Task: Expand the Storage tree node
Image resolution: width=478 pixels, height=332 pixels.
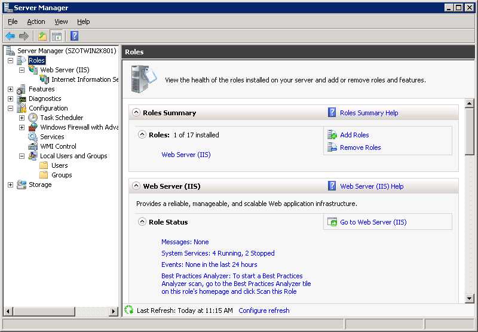Action: (x=10, y=185)
